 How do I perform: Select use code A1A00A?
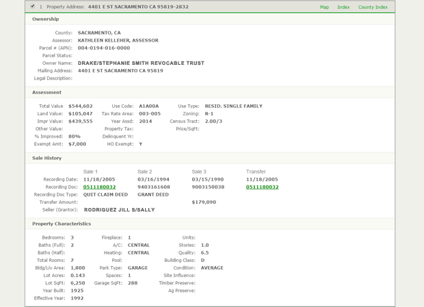pyautogui.click(x=149, y=106)
